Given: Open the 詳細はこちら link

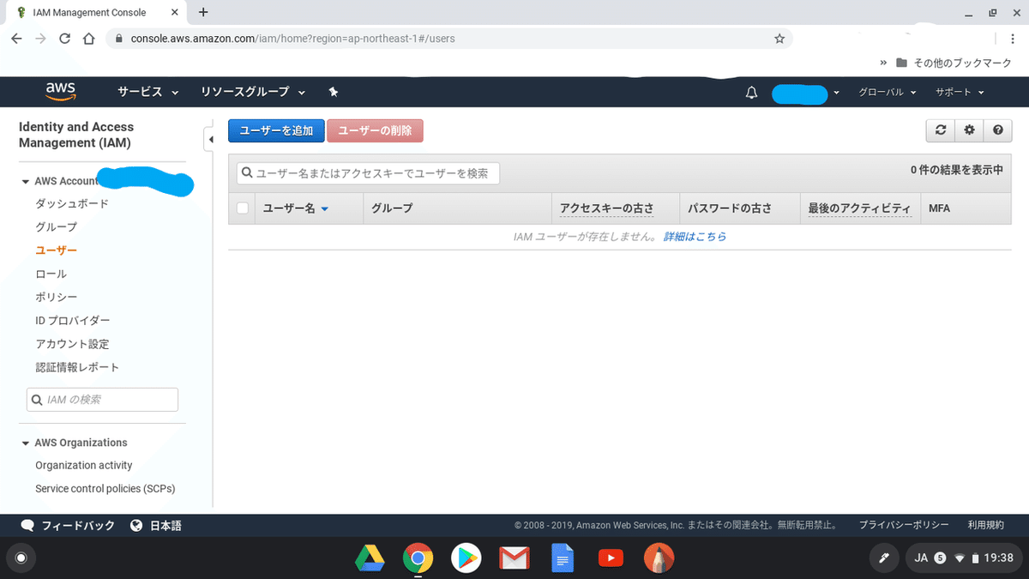Looking at the screenshot, I should [x=695, y=236].
